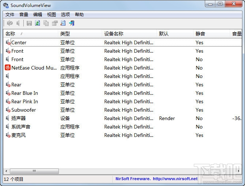Select the NetEase Cloud Mu... name
This screenshot has height=186, width=245.
coord(34,68)
